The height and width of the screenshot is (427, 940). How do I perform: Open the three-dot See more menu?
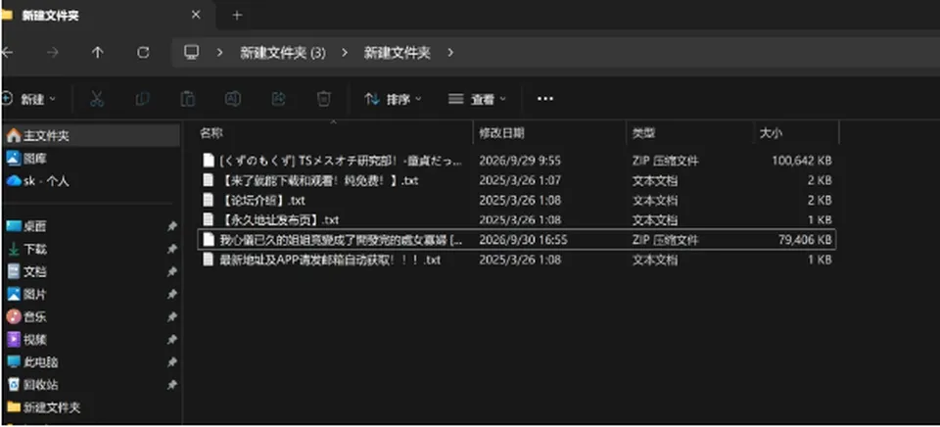(545, 99)
